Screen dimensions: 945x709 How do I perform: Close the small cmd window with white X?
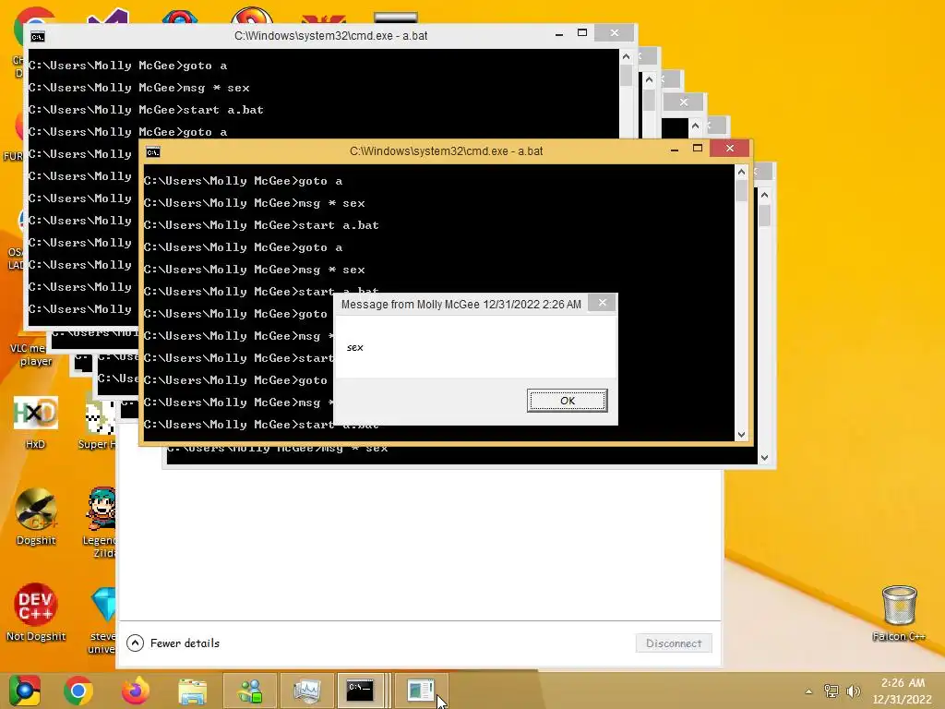tap(684, 102)
